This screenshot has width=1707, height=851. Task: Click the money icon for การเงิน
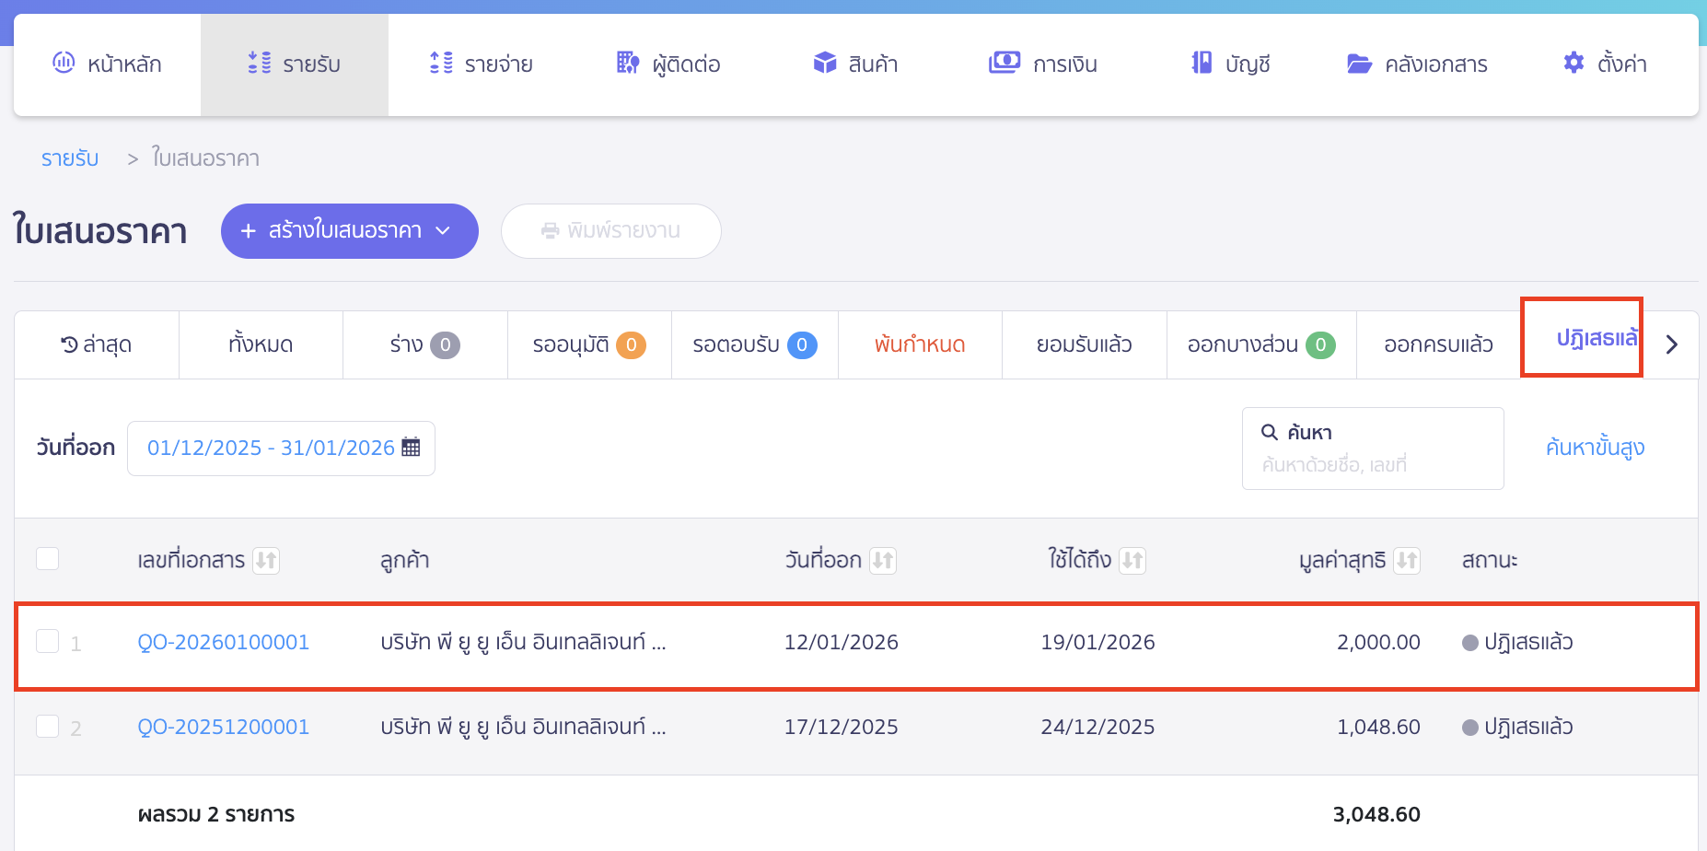tap(1004, 63)
